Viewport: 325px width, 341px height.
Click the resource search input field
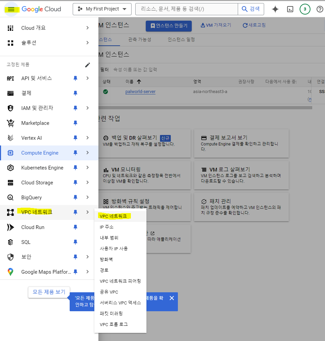point(187,9)
